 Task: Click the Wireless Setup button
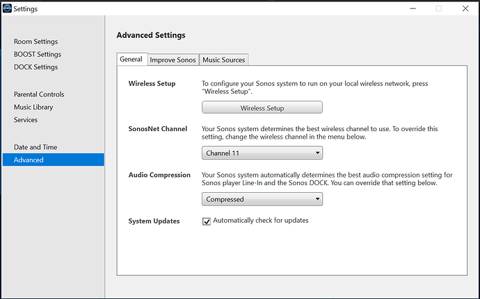point(262,108)
